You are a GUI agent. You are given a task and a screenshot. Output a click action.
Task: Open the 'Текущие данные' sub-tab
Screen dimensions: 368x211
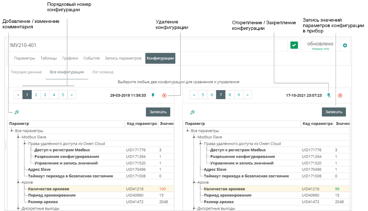26,72
